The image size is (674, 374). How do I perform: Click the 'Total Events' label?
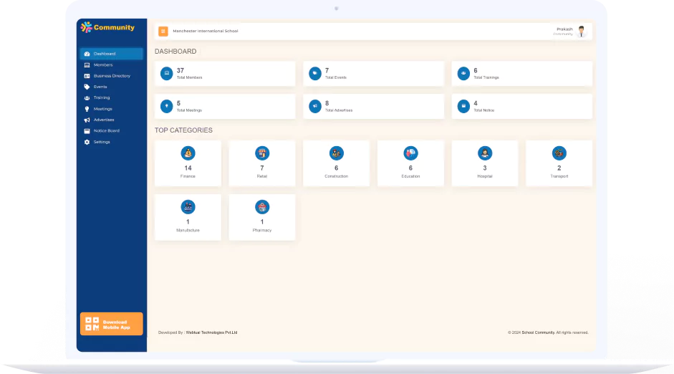(336, 78)
